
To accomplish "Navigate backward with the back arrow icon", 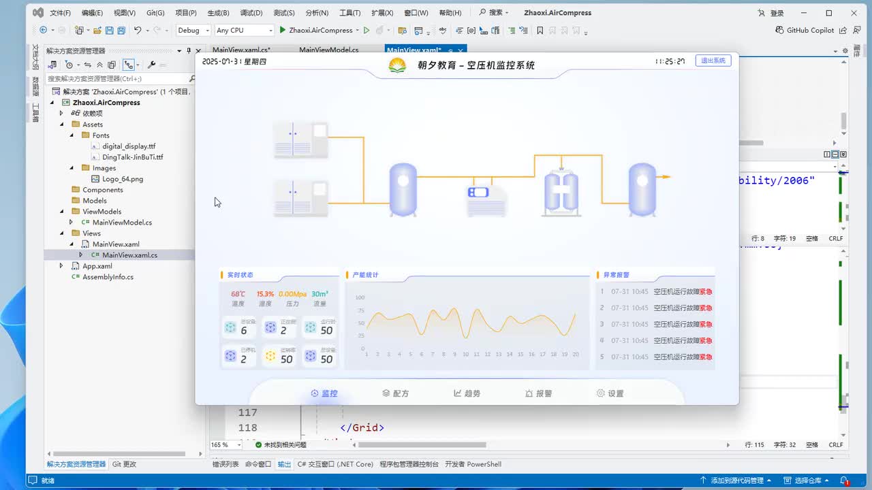I will [x=44, y=30].
